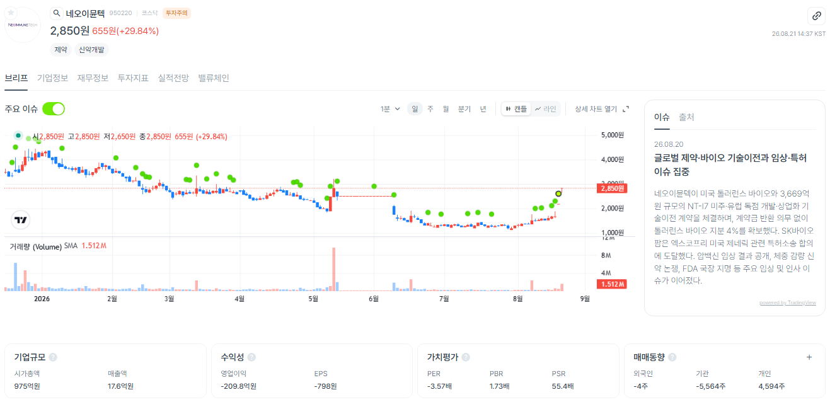
Task: Click the 기관 value -5,564주
Action: [710, 386]
